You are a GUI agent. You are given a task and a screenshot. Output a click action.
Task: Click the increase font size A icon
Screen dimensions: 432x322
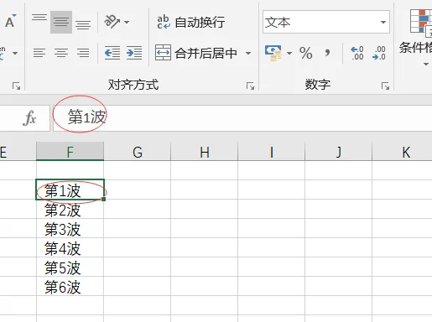click(11, 21)
